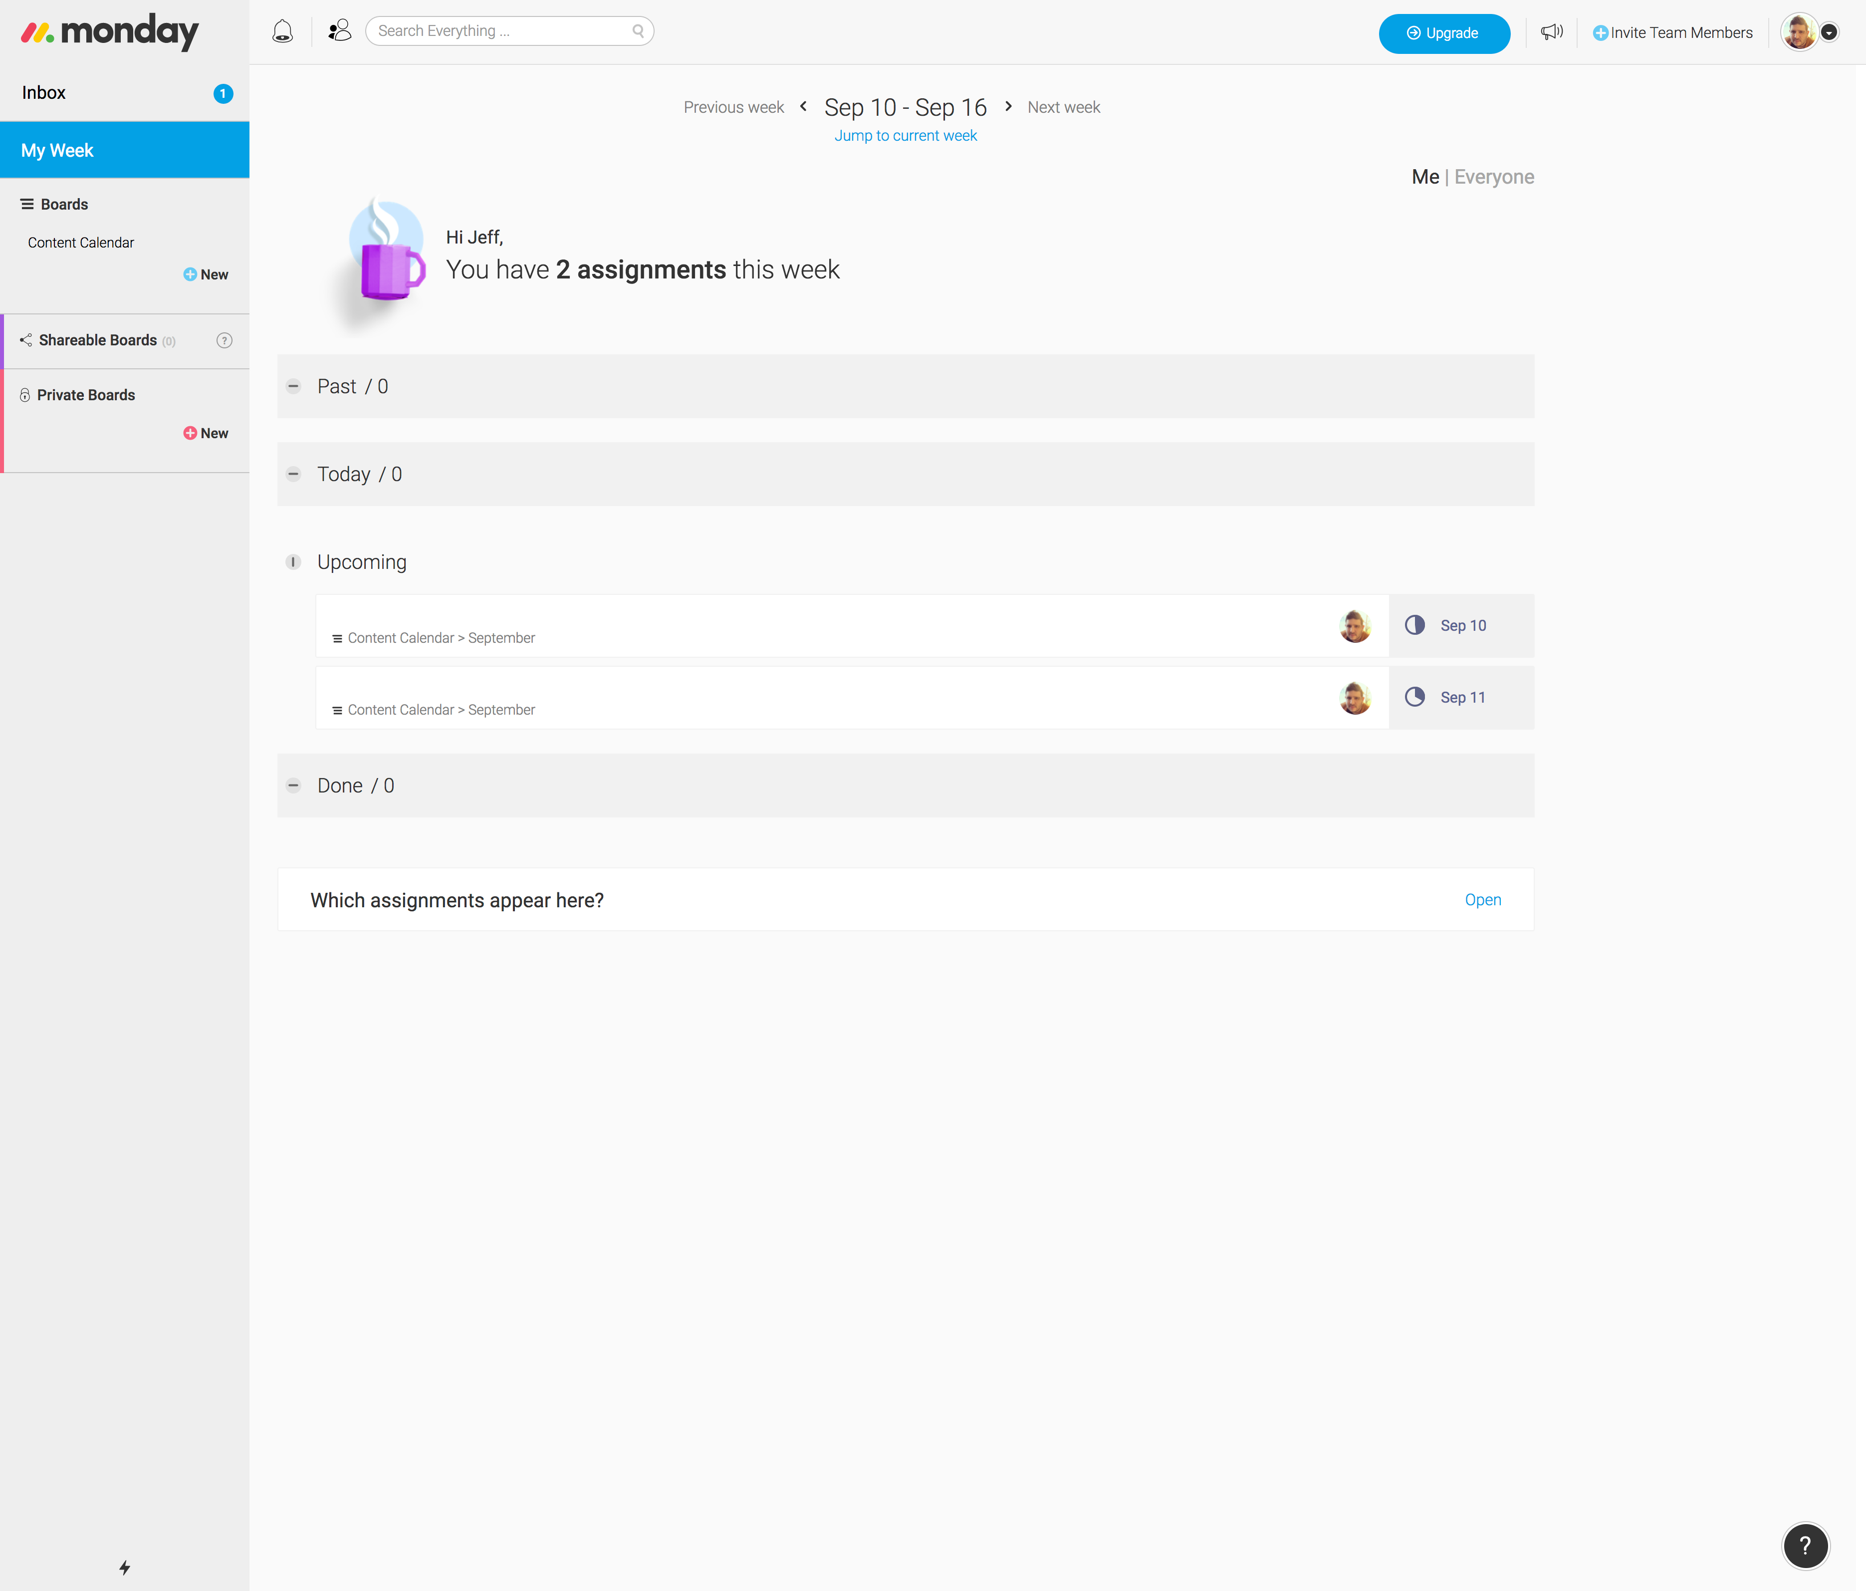This screenshot has width=1866, height=1591.
Task: Expand the Past section
Action: [x=293, y=386]
